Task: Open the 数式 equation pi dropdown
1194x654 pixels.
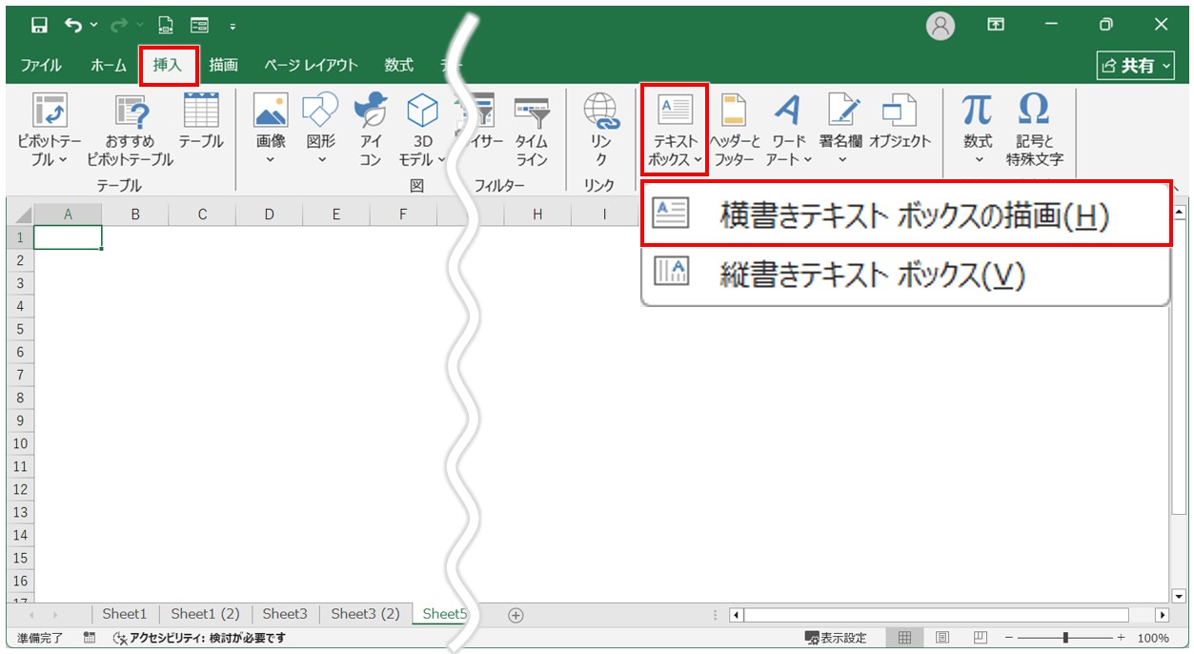Action: click(x=978, y=130)
